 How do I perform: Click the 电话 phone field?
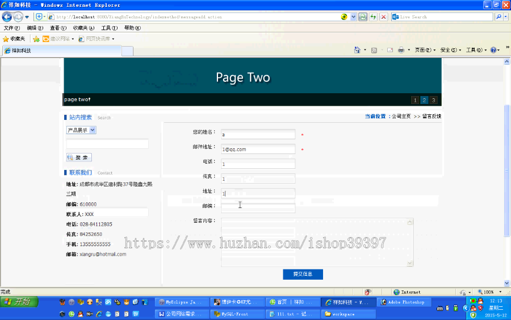(x=258, y=164)
